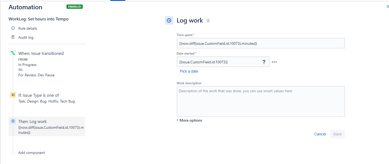Cancel the Log work edit
389x164 pixels.
click(x=320, y=134)
